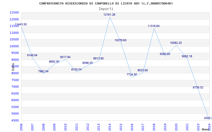
Task: Click the 2009 year axis label
Action: coord(55,127)
